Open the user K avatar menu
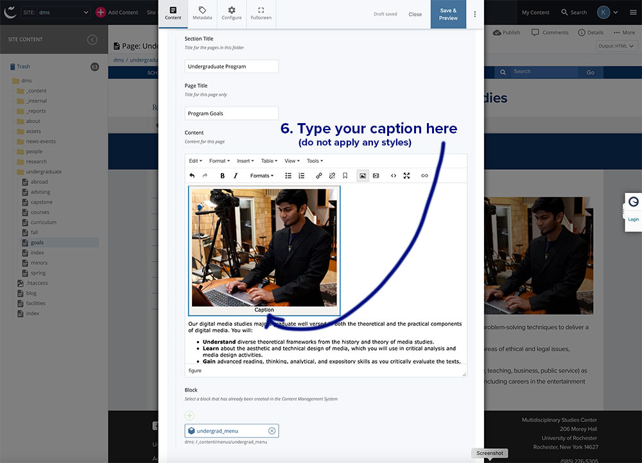 (x=607, y=12)
